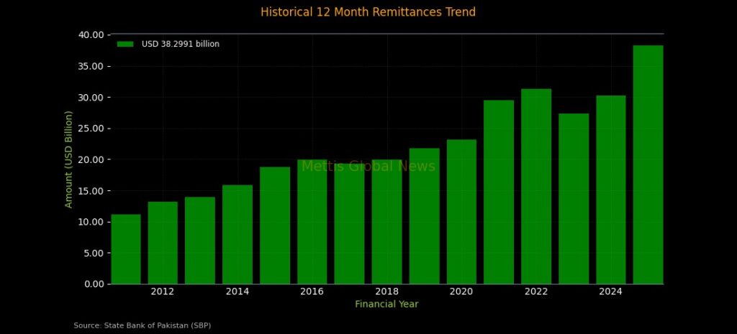Click the Amount (USD Billion) axis title
Viewport: 737px width, 334px height.
click(69, 159)
